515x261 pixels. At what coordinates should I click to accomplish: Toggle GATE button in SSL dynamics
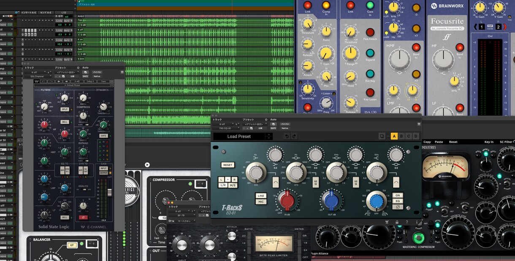[x=103, y=136]
